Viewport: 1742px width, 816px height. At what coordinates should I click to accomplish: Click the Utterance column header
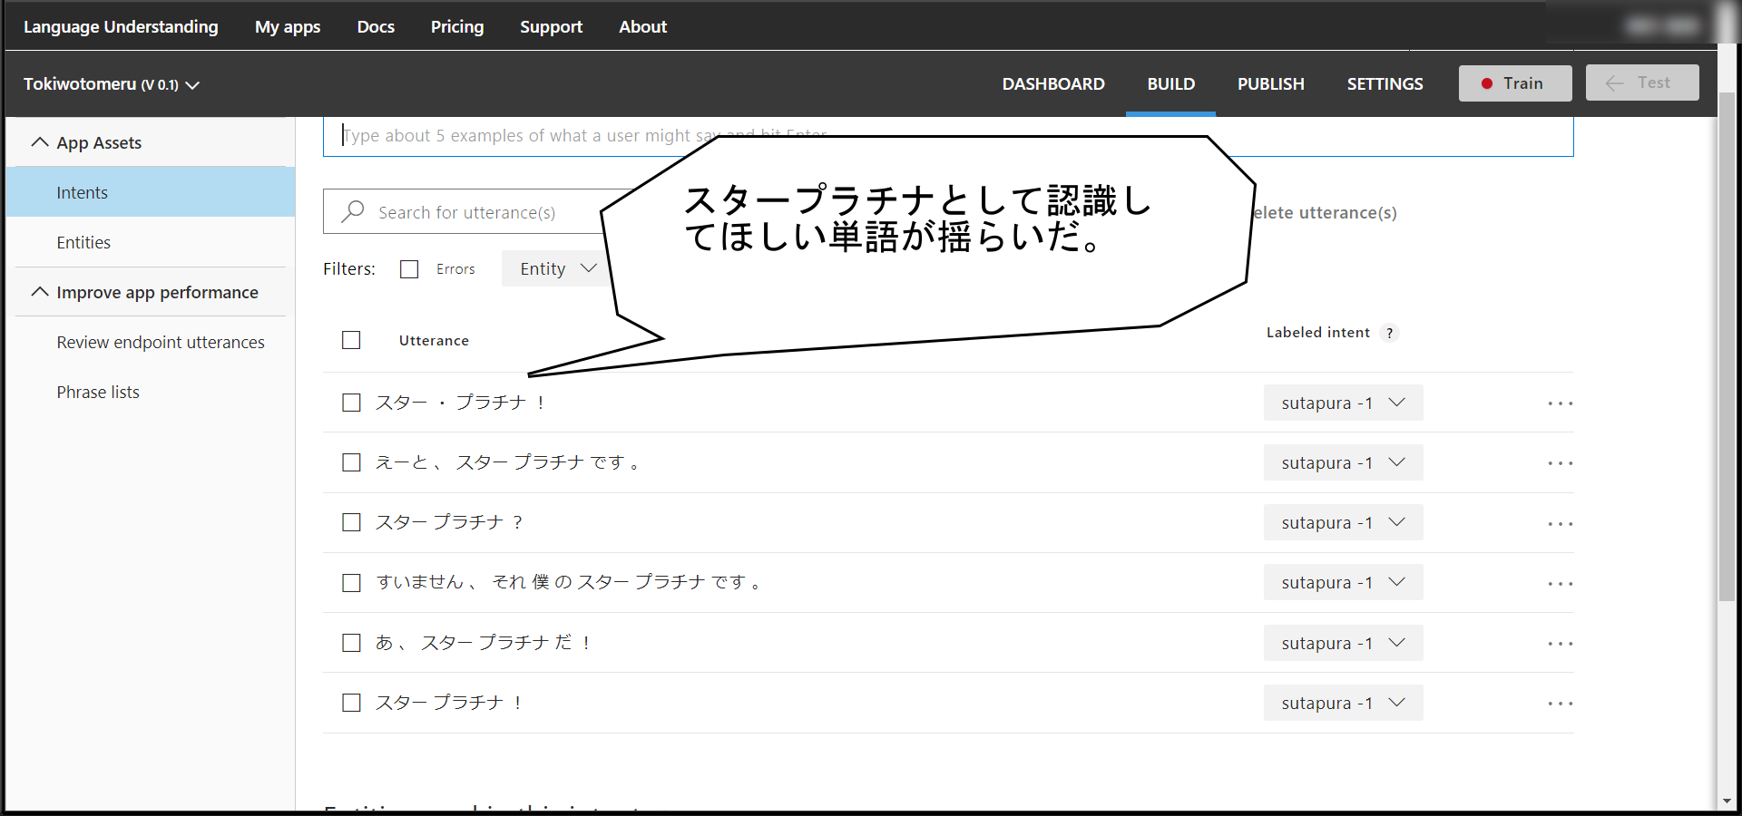[434, 341]
